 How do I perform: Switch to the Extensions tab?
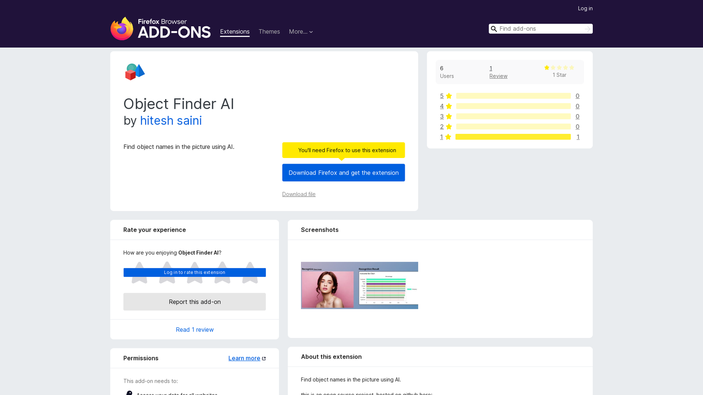(x=235, y=32)
